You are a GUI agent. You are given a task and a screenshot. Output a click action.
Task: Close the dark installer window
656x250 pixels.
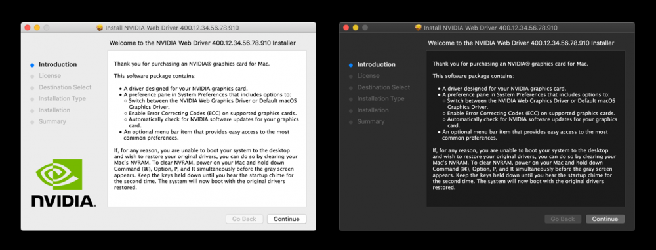pyautogui.click(x=346, y=28)
